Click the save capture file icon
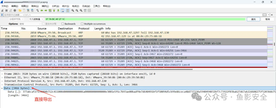 coord(24,10)
